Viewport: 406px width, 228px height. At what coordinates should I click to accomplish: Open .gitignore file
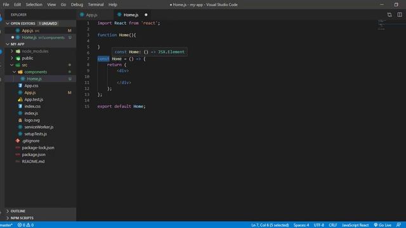coord(41,141)
